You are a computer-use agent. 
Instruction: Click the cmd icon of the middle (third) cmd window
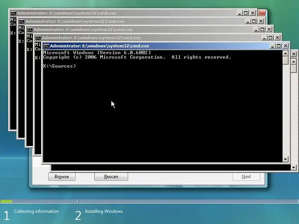tap(30, 30)
